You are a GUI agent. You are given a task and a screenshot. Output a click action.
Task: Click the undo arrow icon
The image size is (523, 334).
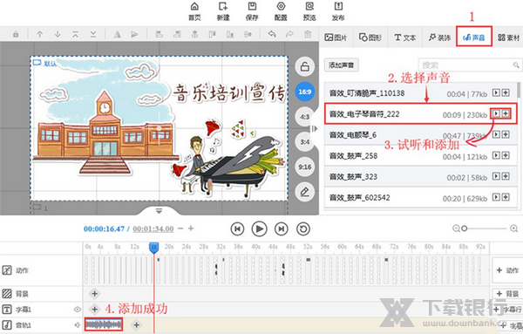[x=272, y=34]
